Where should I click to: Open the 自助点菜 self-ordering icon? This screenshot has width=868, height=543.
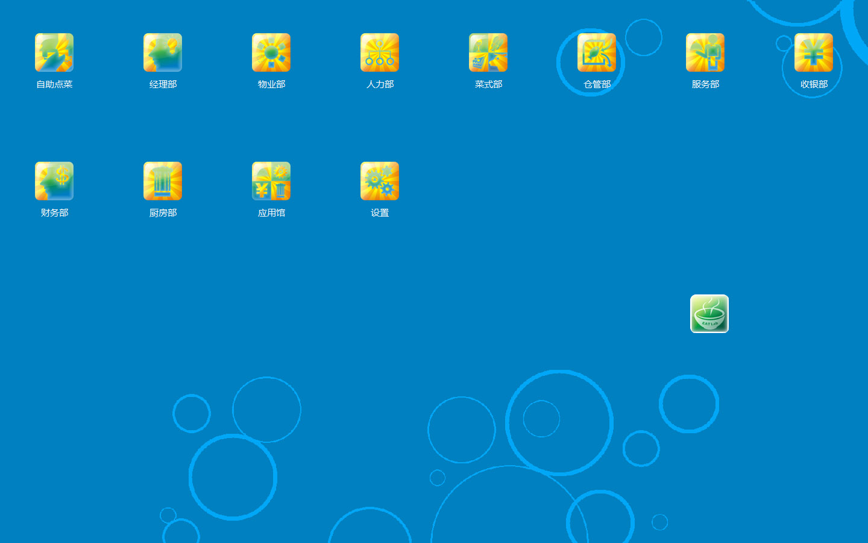(x=54, y=52)
